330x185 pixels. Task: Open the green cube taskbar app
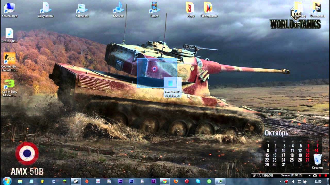[65, 181]
